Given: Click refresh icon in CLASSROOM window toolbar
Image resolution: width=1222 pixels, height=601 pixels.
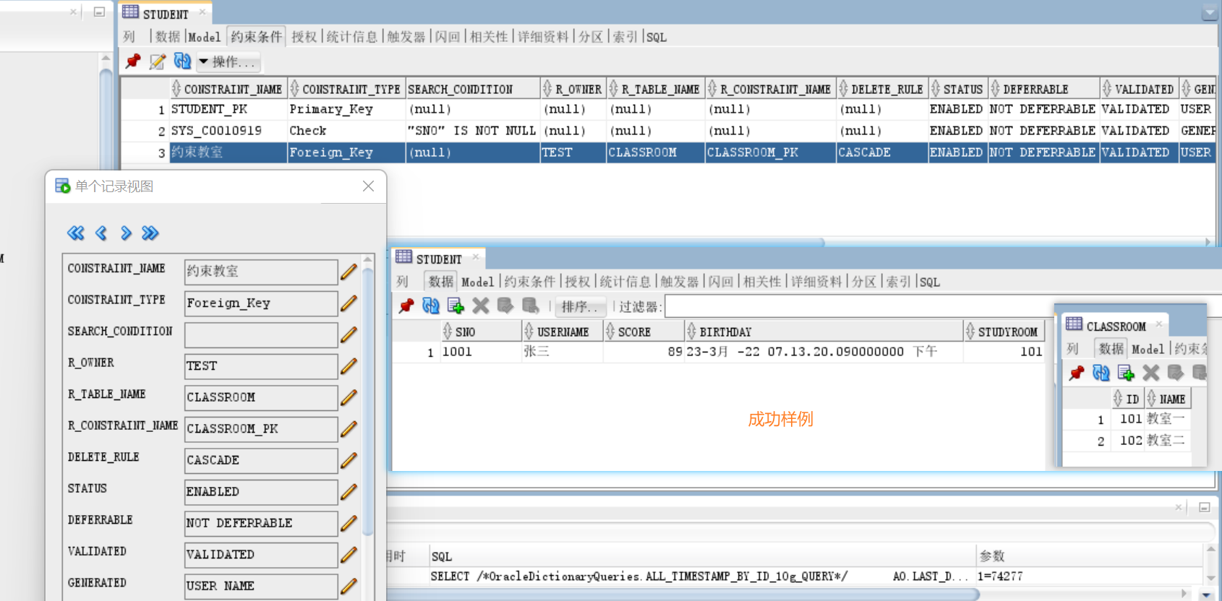Looking at the screenshot, I should (1101, 373).
